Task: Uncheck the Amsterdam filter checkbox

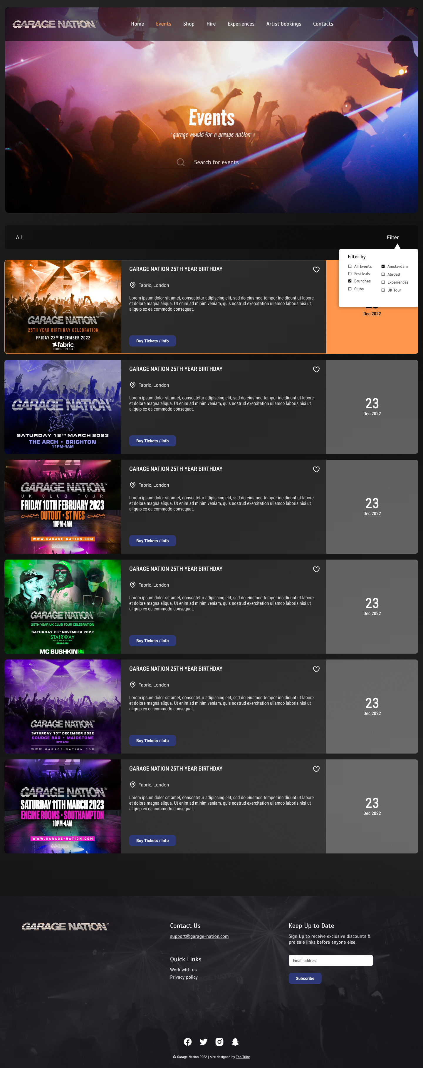Action: (x=383, y=266)
